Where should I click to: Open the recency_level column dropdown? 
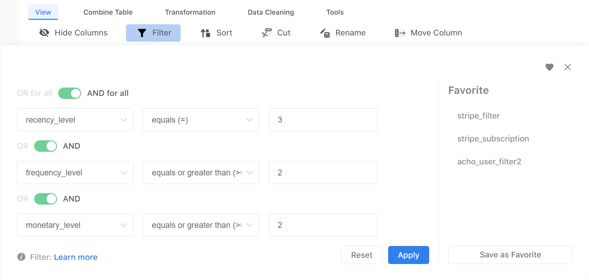(75, 120)
